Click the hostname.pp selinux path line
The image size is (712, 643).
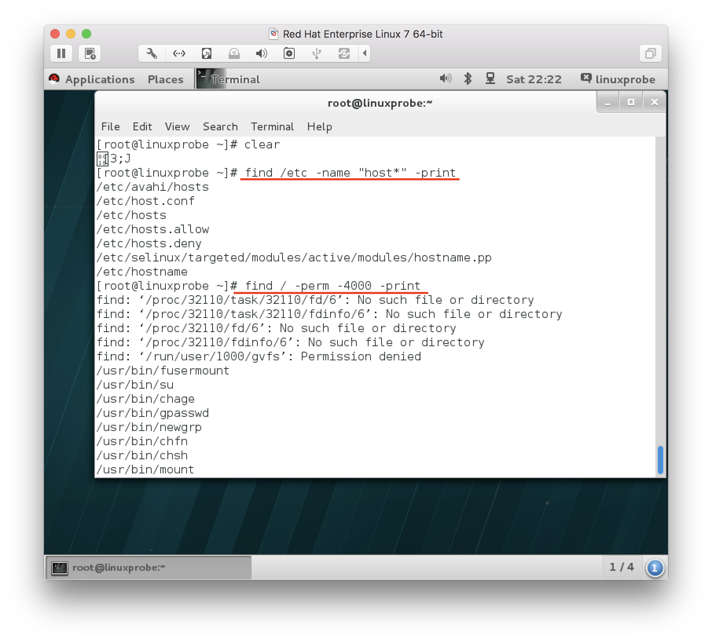click(294, 258)
